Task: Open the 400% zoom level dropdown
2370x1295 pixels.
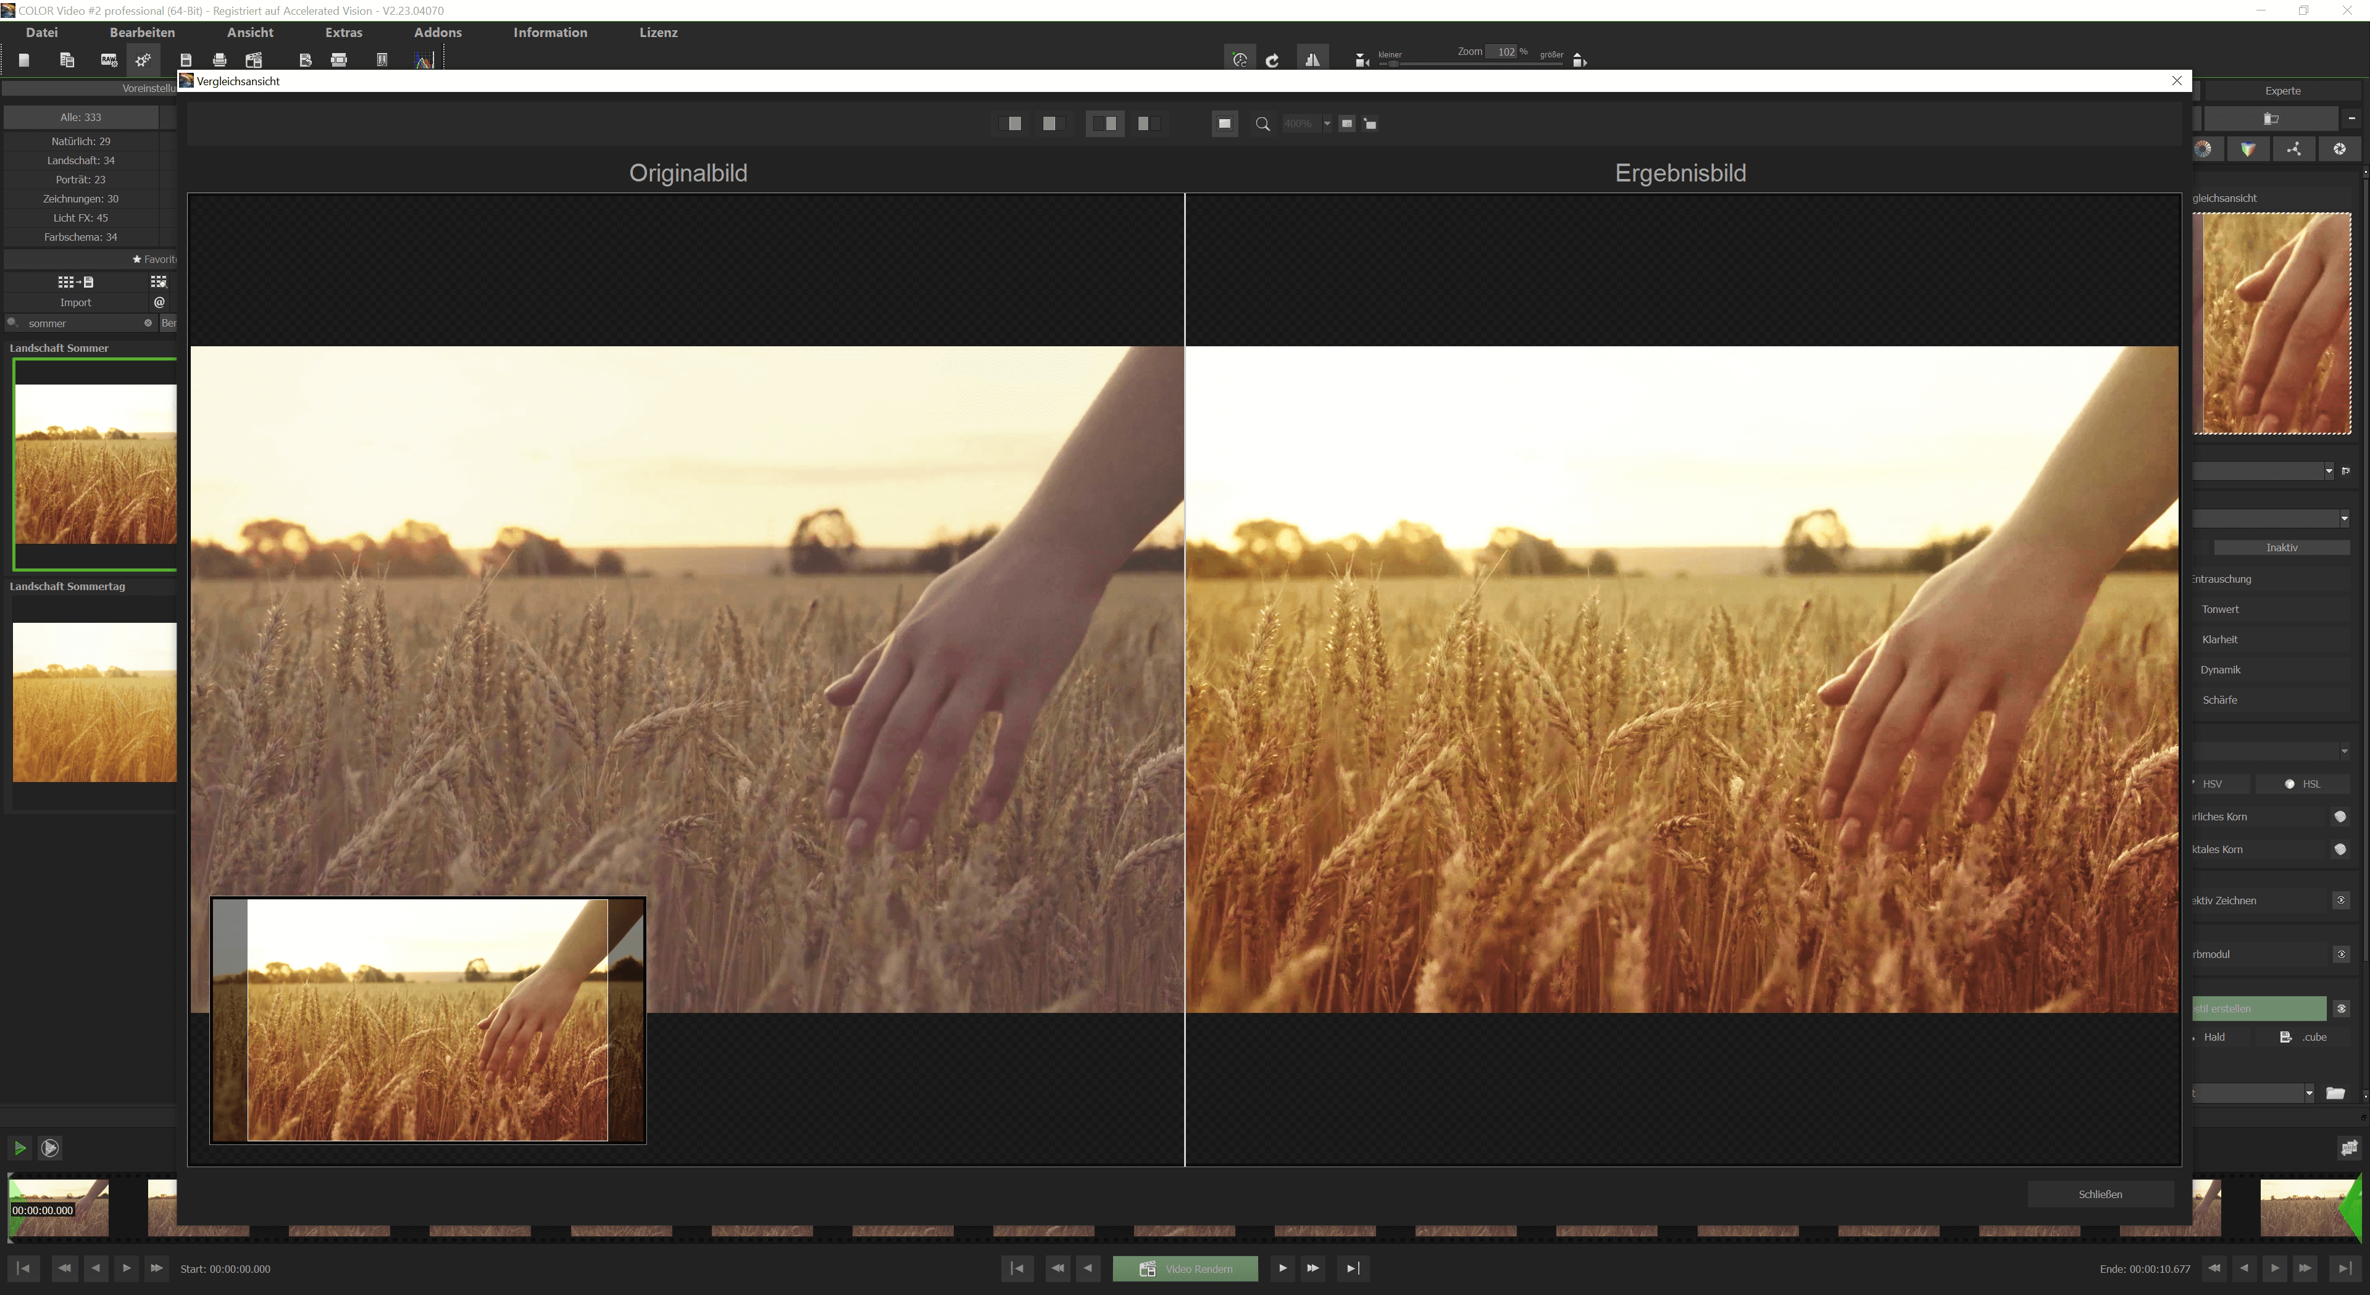Action: pyautogui.click(x=1327, y=123)
